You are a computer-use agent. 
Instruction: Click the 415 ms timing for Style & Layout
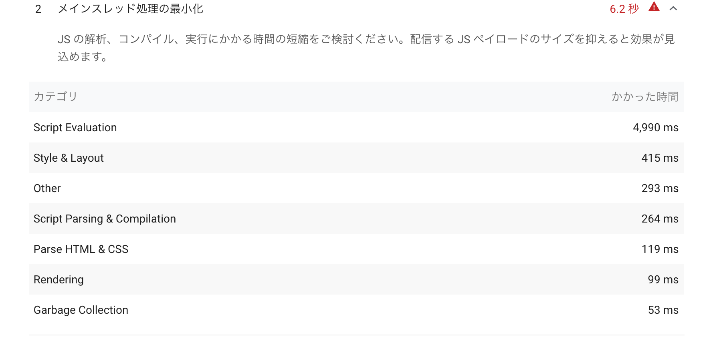pyautogui.click(x=660, y=158)
